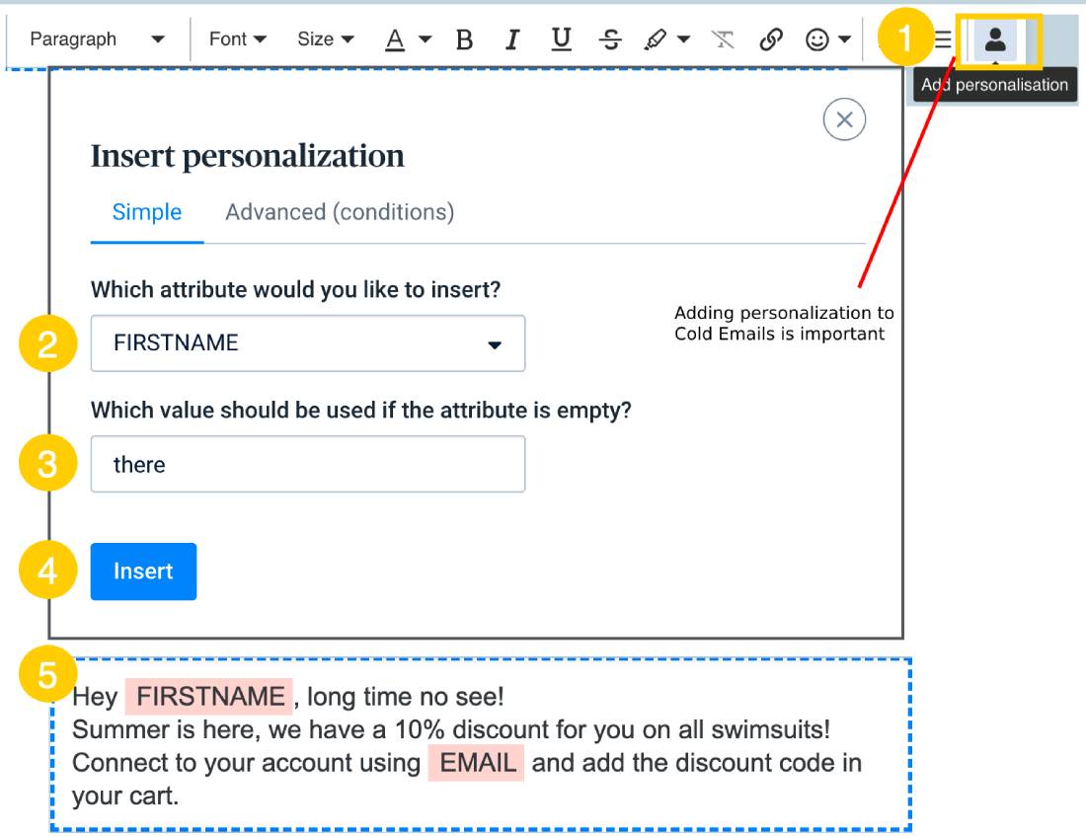
Task: Open the Font dropdown
Action: tap(238, 39)
